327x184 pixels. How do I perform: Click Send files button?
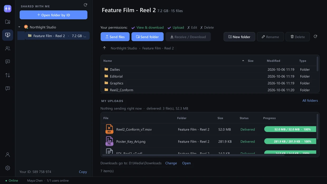[115, 37]
